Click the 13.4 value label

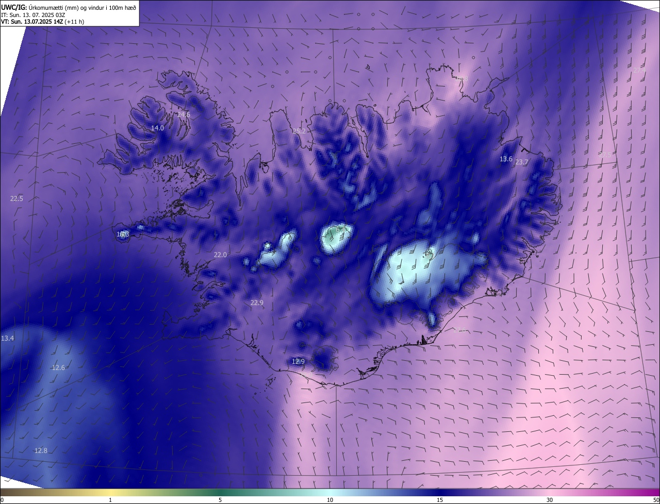(x=8, y=338)
